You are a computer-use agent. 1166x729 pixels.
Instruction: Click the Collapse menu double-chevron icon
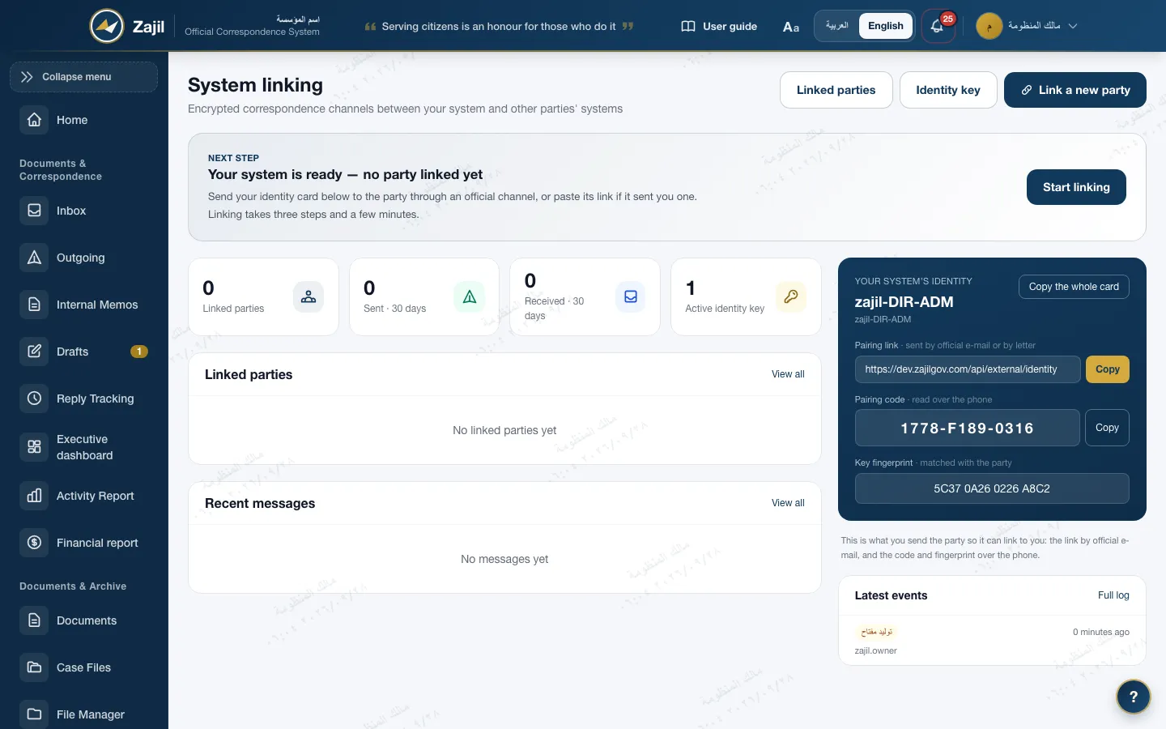click(x=27, y=77)
